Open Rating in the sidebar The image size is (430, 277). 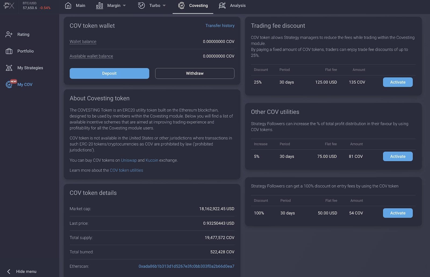point(23,34)
